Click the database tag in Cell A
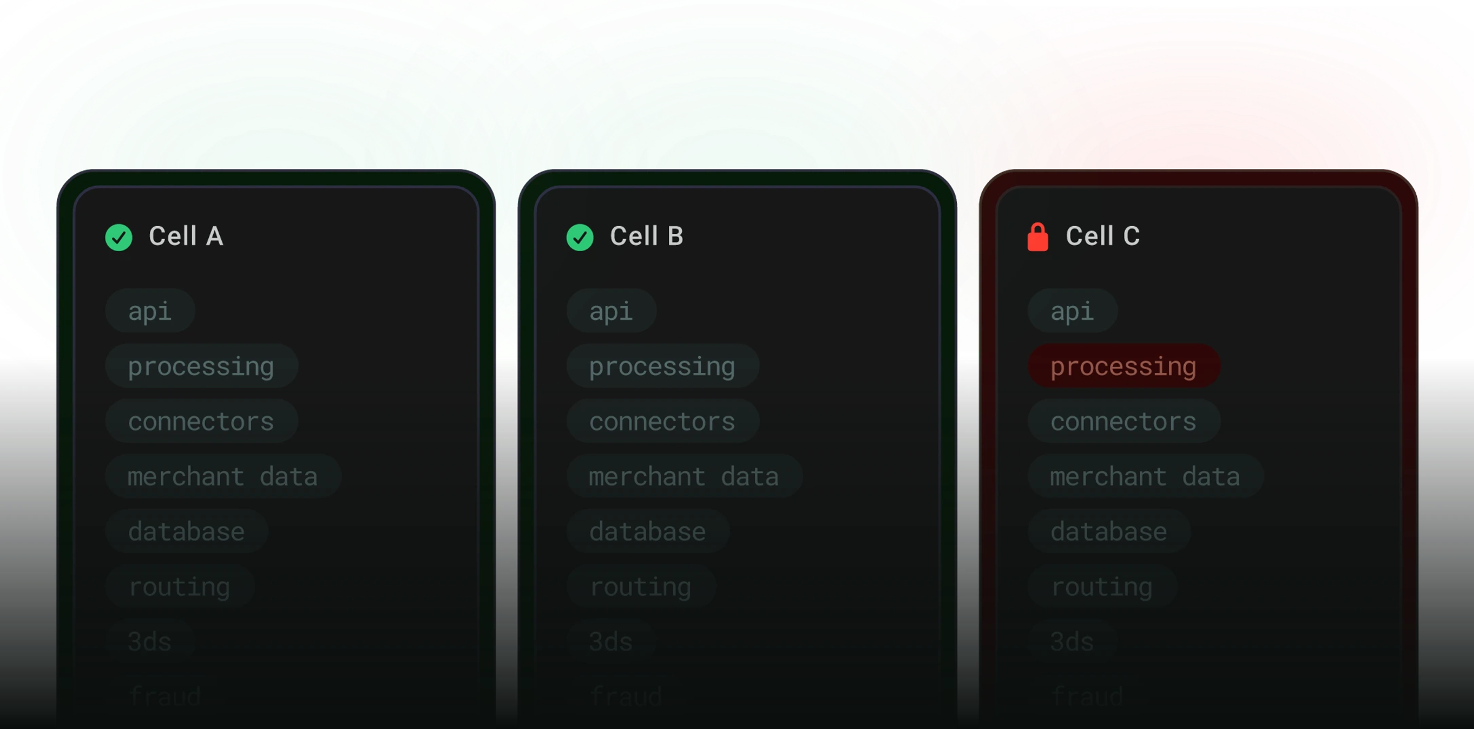This screenshot has width=1474, height=729. click(187, 531)
